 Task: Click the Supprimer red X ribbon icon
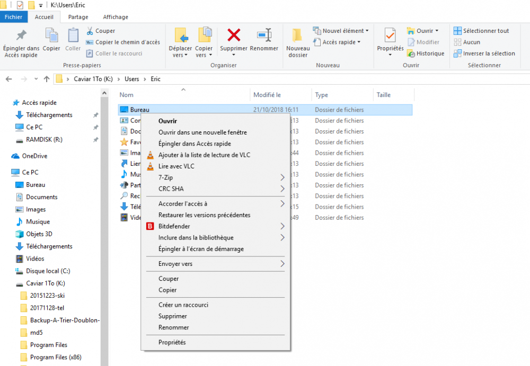[234, 35]
